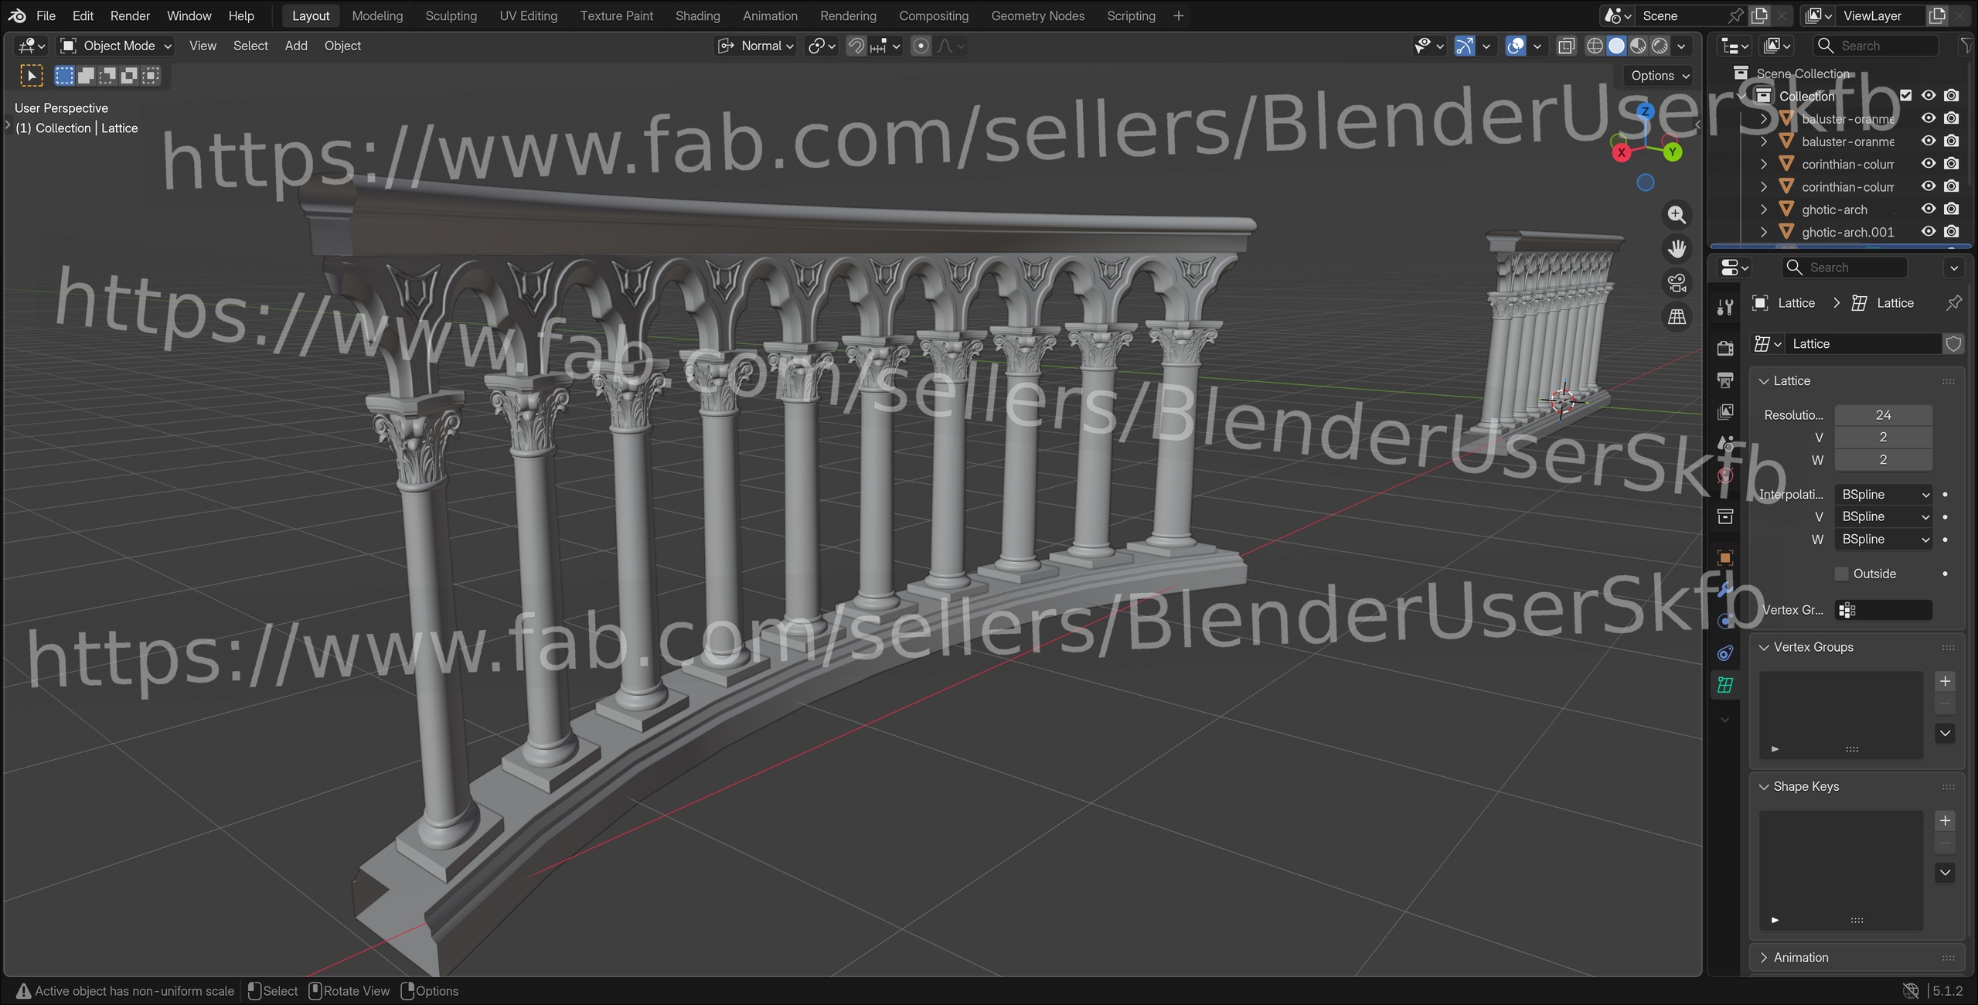Click add vertex group plus button
The width and height of the screenshot is (1978, 1005).
[x=1946, y=681]
